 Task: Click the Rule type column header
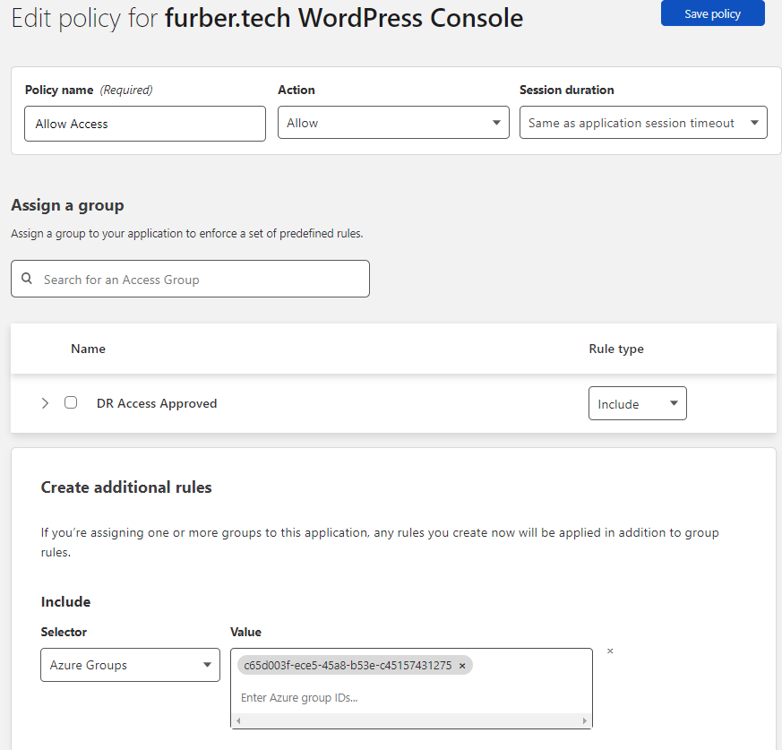tap(616, 349)
